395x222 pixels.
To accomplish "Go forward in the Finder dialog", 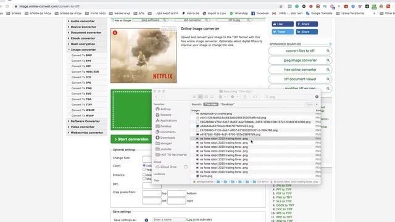I will [x=162, y=97].
